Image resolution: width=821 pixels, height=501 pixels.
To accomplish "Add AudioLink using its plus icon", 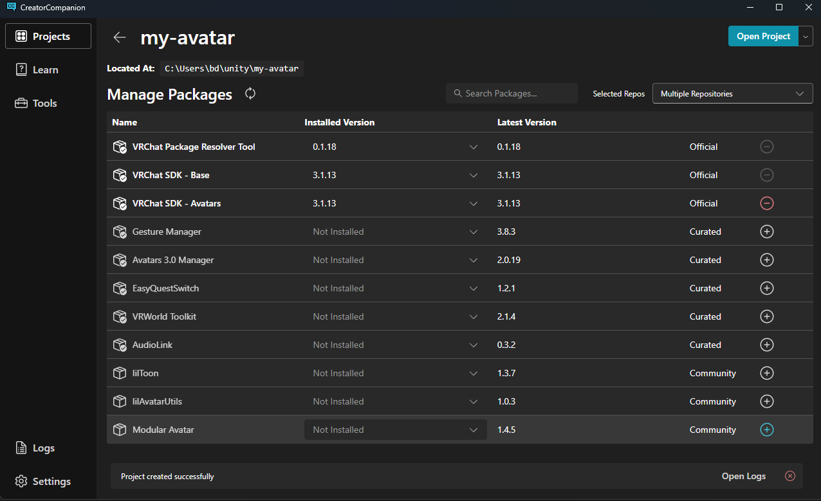I will (x=766, y=345).
